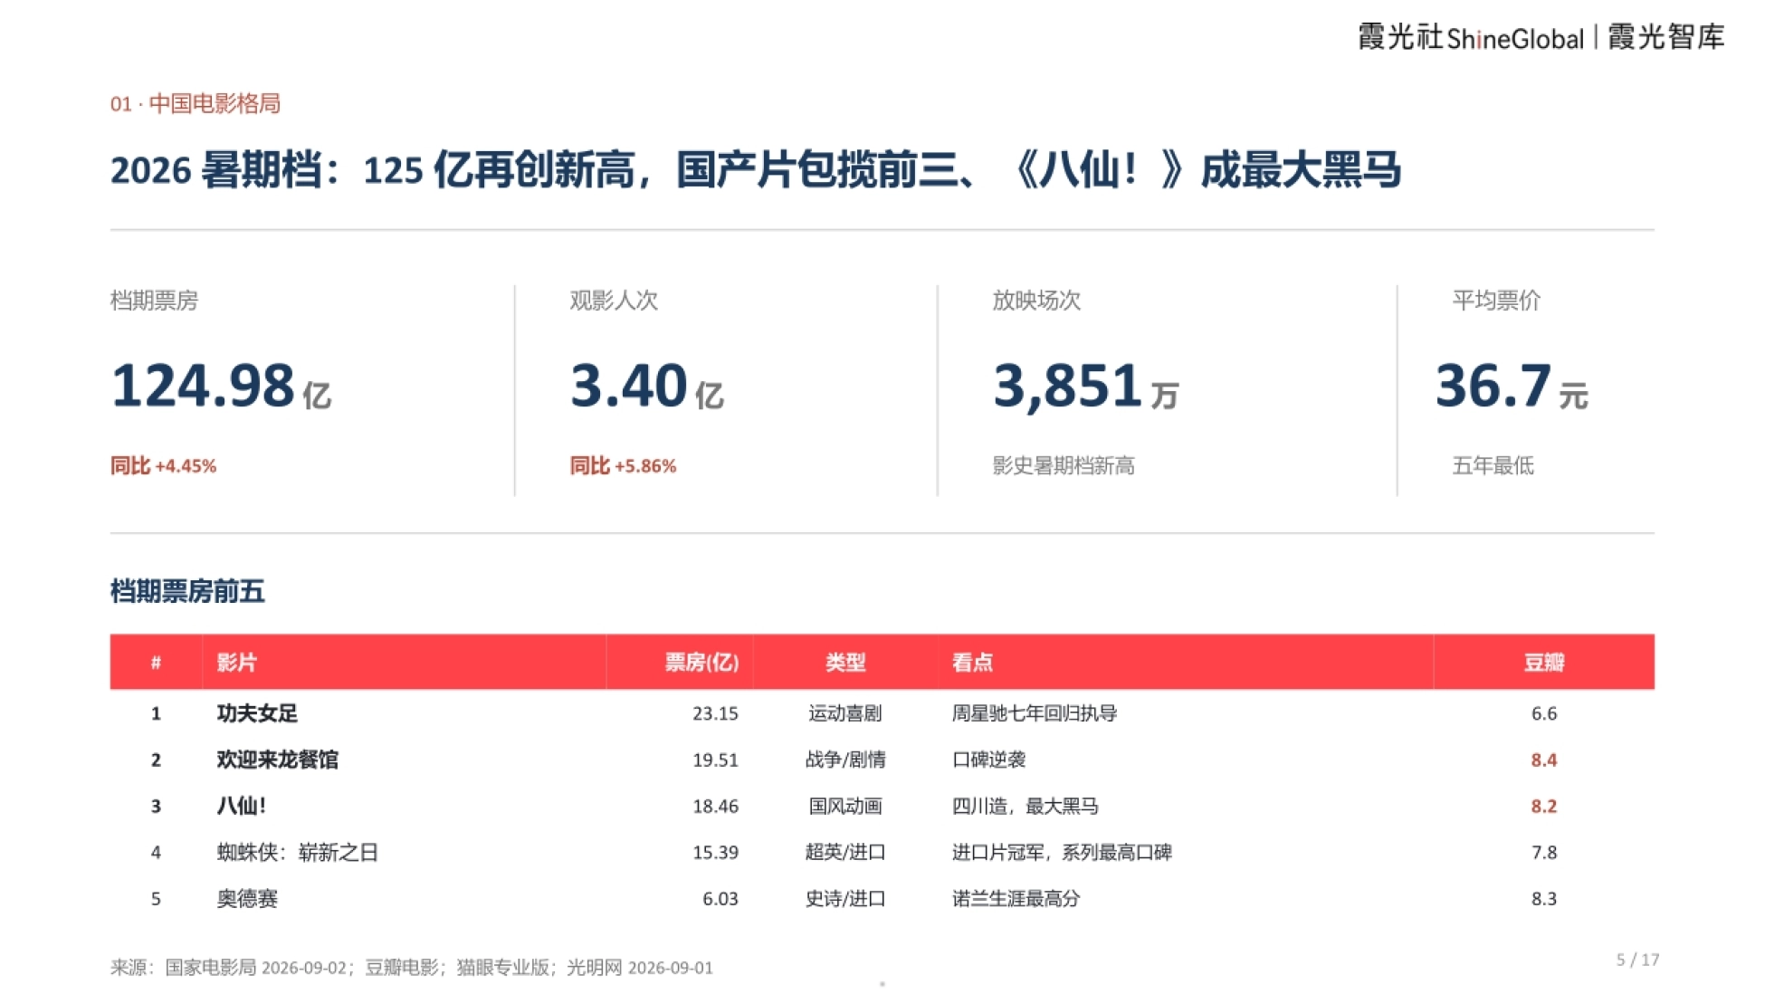
Task: Select the 124.98 亿 box office figure
Action: pyautogui.click(x=221, y=386)
